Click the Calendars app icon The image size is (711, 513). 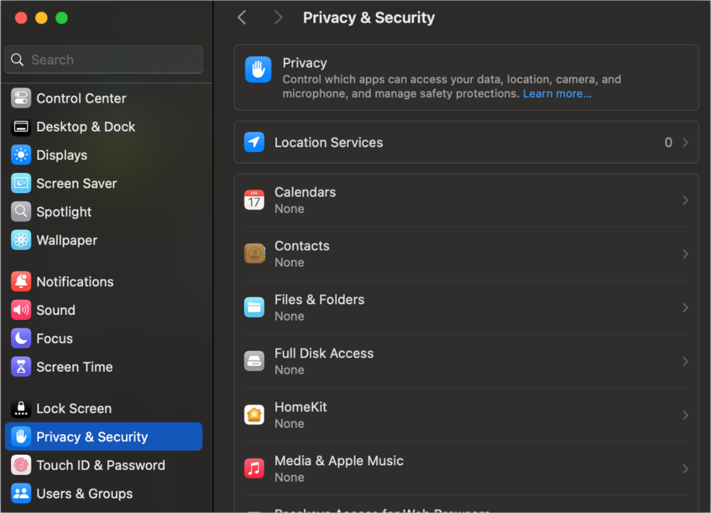click(254, 200)
